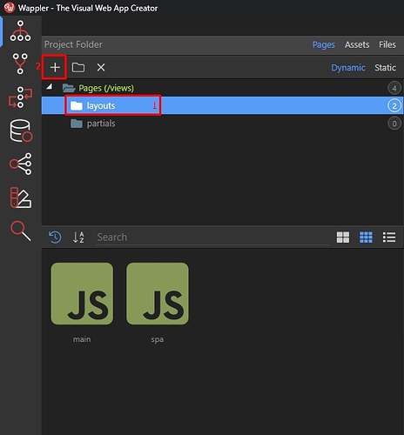Open the Git branch manager icon
The height and width of the screenshot is (435, 404).
coord(20,64)
